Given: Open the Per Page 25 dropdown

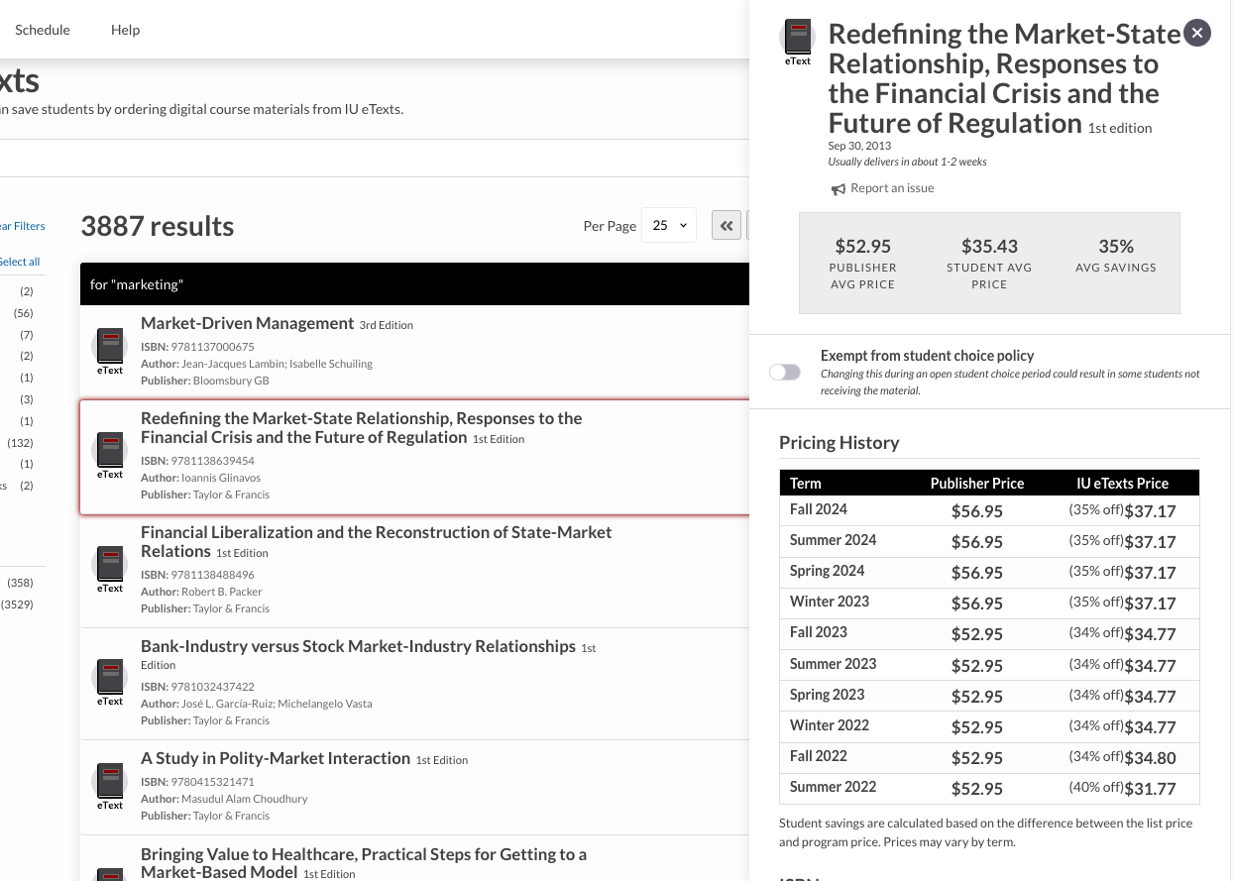Looking at the screenshot, I should (669, 226).
